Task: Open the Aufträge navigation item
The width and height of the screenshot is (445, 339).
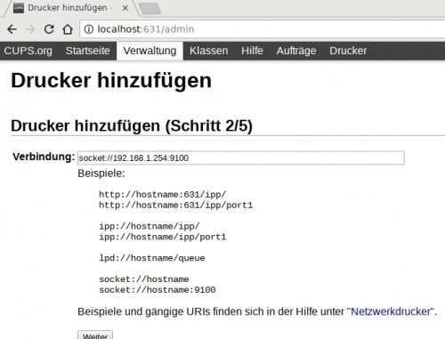Action: 296,51
